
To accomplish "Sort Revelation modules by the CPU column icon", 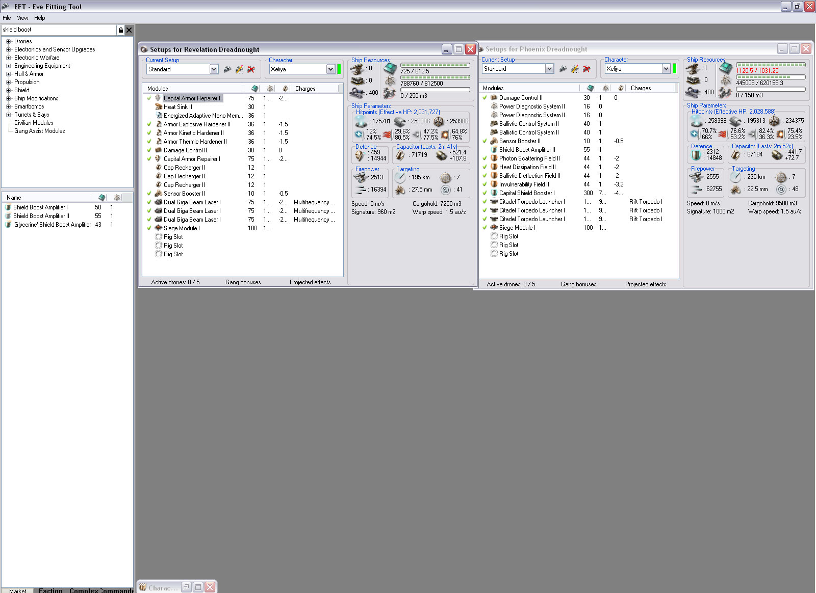I will pos(254,89).
